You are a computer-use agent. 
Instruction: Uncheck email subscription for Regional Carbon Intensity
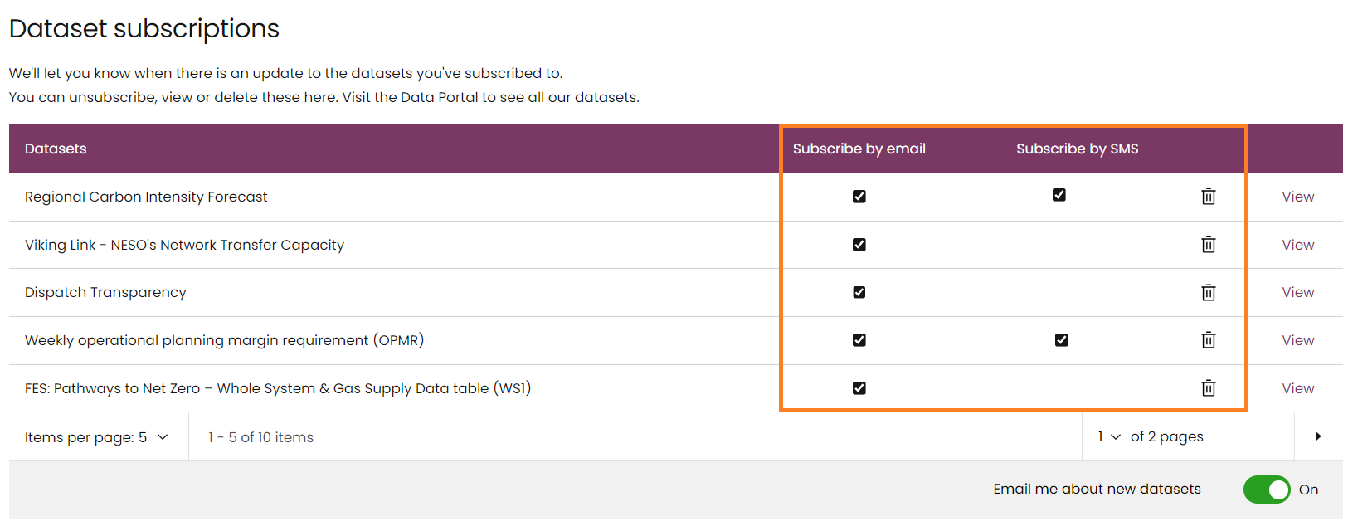click(x=859, y=197)
